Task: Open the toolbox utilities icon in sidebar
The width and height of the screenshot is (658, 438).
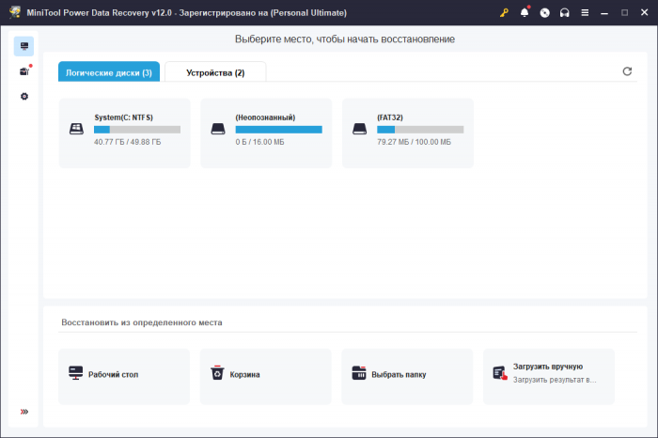Action: tap(24, 71)
